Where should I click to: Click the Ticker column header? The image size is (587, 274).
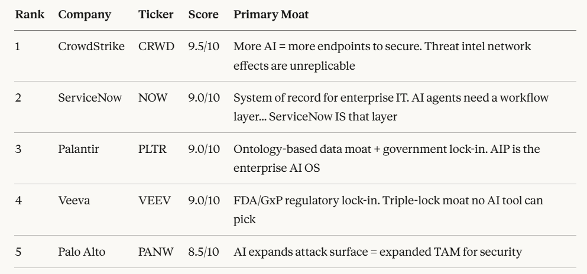[155, 15]
